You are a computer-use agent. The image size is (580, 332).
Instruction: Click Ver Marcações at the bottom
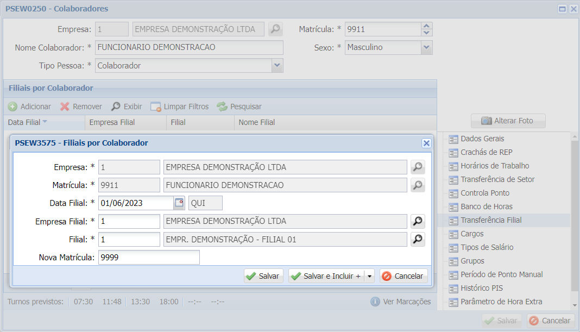click(x=406, y=301)
